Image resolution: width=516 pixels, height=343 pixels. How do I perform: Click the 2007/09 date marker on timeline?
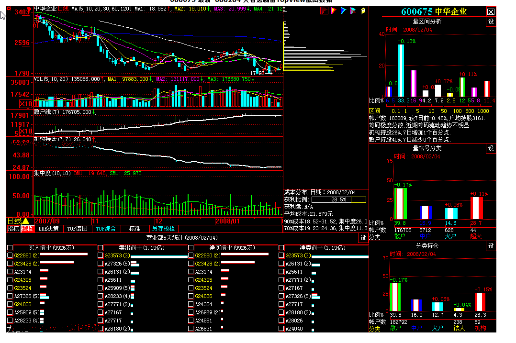pyautogui.click(x=47, y=221)
